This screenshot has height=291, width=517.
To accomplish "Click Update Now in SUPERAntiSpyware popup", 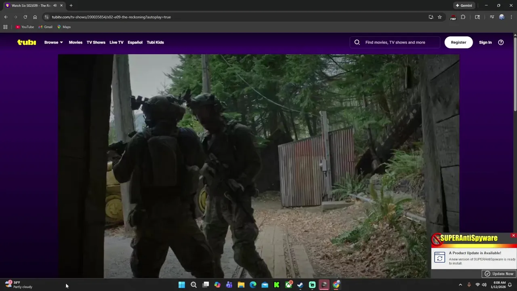I will 499,274.
